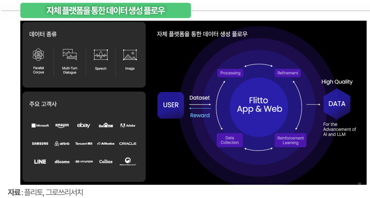Select the Oracle company logo

[127, 143]
